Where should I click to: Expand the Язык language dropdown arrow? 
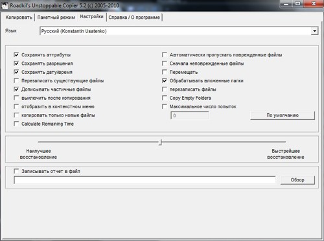pos(314,31)
